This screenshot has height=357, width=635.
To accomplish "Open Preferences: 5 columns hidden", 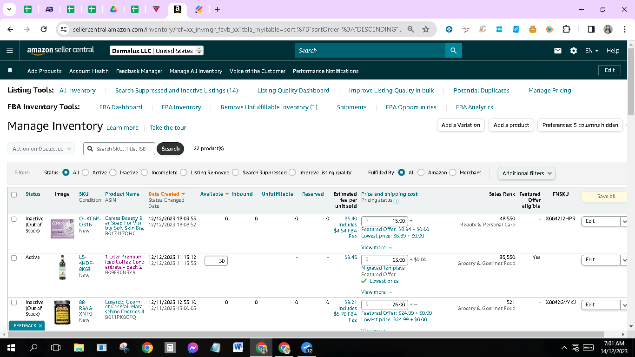I will pos(580,125).
